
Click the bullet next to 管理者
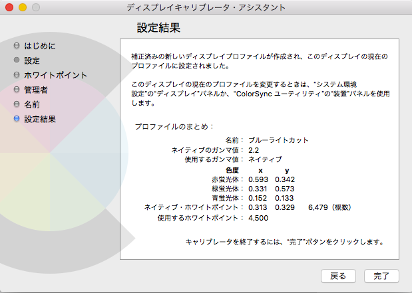coord(17,90)
